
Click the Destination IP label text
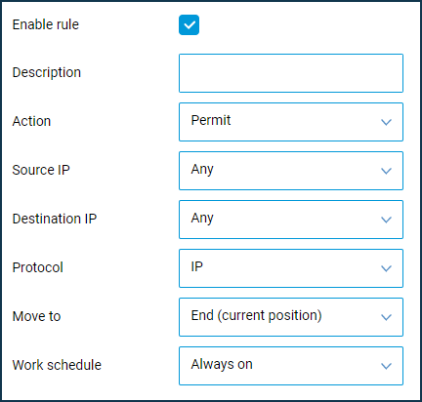[55, 219]
